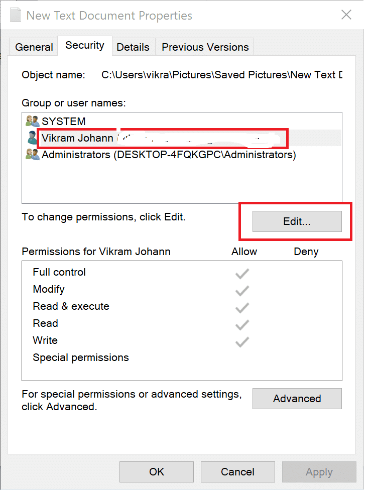Screen dimensions: 373x490
Task: Dismiss the dialog with Cancel
Action: (x=237, y=471)
